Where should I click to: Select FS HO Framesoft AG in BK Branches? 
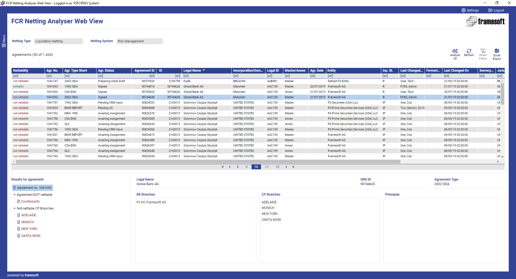[x=151, y=202]
